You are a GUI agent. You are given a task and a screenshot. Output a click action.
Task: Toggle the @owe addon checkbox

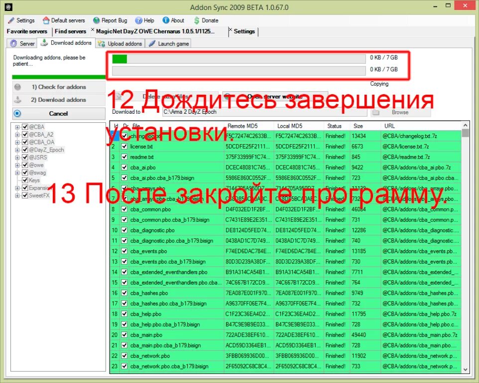coord(25,165)
